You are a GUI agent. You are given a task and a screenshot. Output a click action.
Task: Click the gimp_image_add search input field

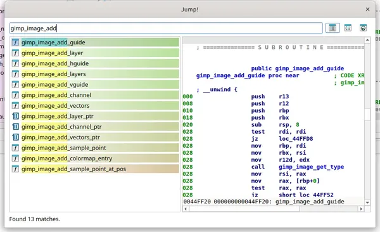[166, 29]
